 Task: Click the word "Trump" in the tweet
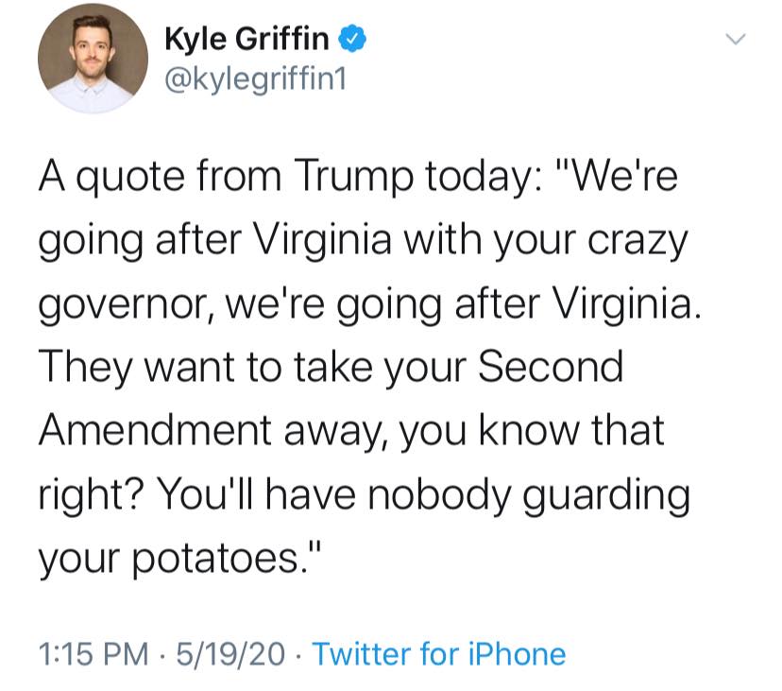click(x=353, y=178)
